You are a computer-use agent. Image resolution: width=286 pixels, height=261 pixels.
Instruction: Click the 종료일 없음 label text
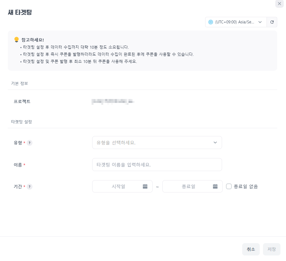click(246, 186)
